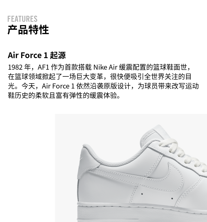The height and width of the screenshot is (222, 207).
Task: Click the white midsole of the sneaker
Action: [142, 212]
